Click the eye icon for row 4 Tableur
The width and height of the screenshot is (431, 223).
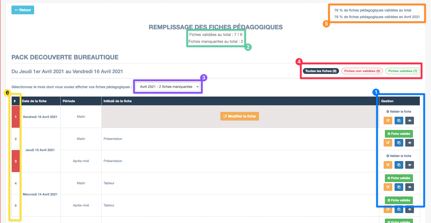[x=409, y=187]
